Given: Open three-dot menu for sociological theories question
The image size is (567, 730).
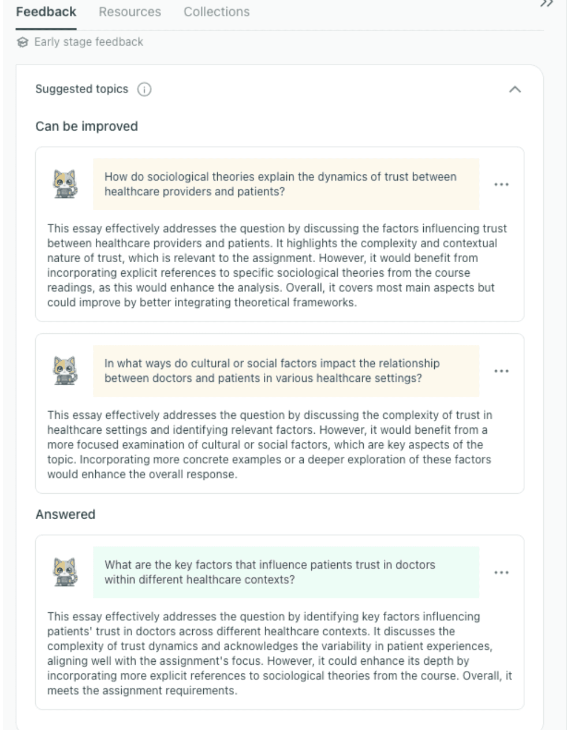Looking at the screenshot, I should pos(502,185).
